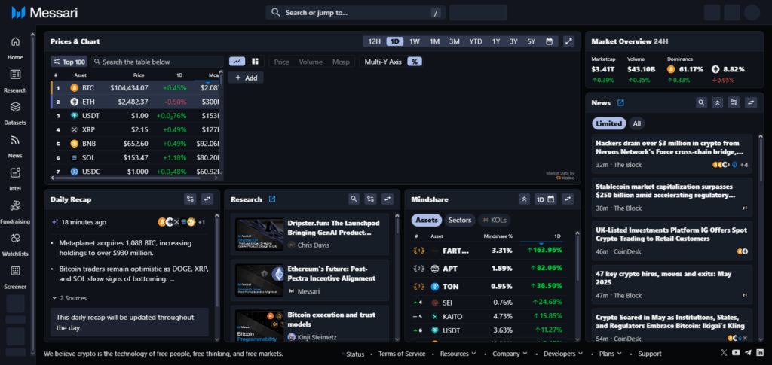Switch to the Sectors tab in Mindshare
772x365 pixels.
point(460,221)
